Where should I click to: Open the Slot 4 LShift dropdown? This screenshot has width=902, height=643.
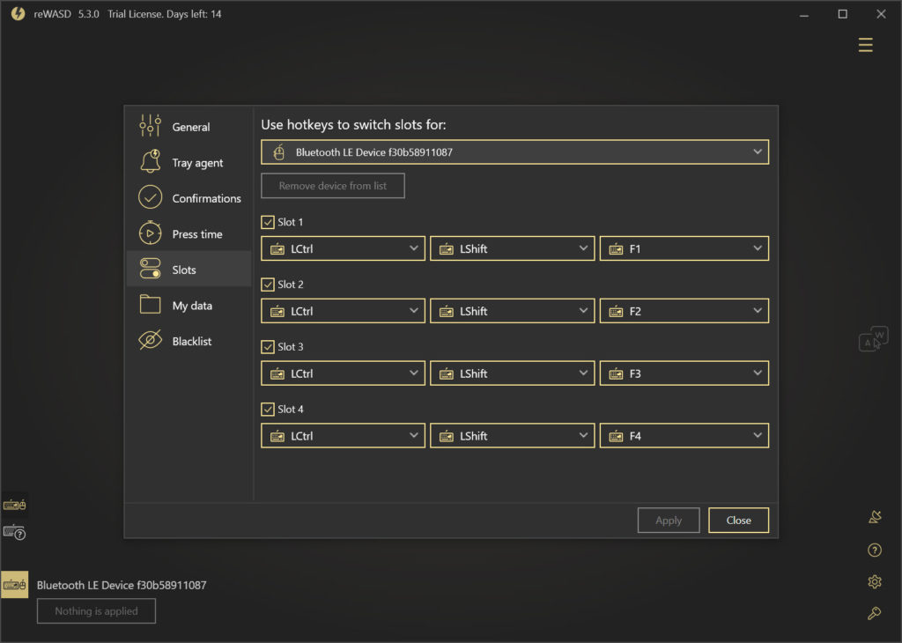[512, 435]
